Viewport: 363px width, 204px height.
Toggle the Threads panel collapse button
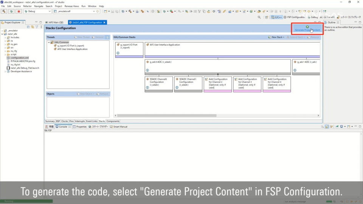coord(107,37)
